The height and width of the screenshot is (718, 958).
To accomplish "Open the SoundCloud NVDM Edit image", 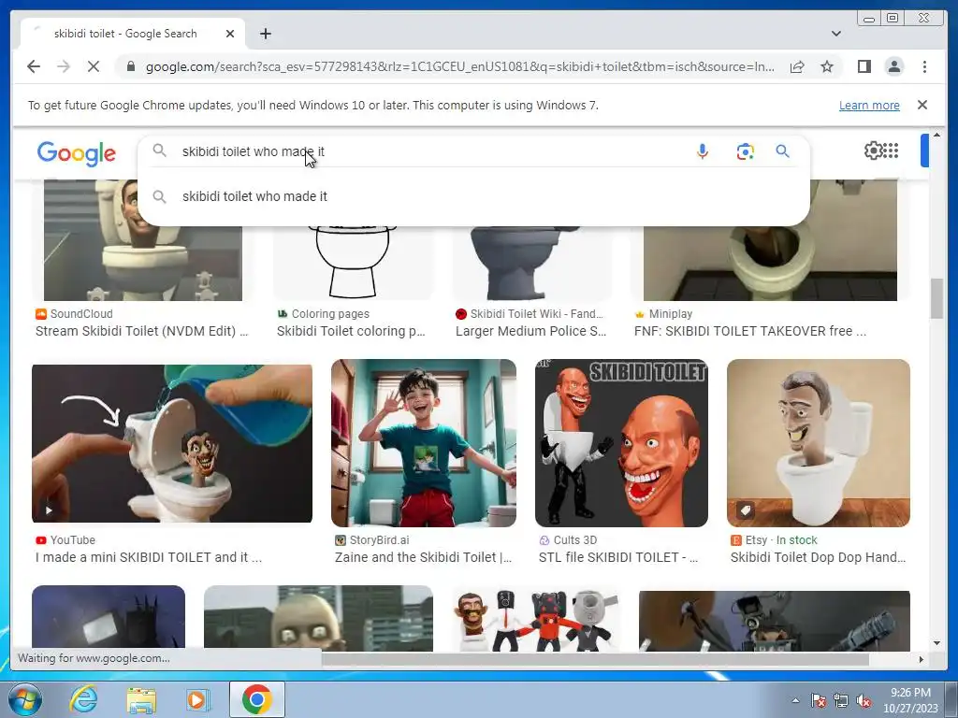I will pos(143,263).
